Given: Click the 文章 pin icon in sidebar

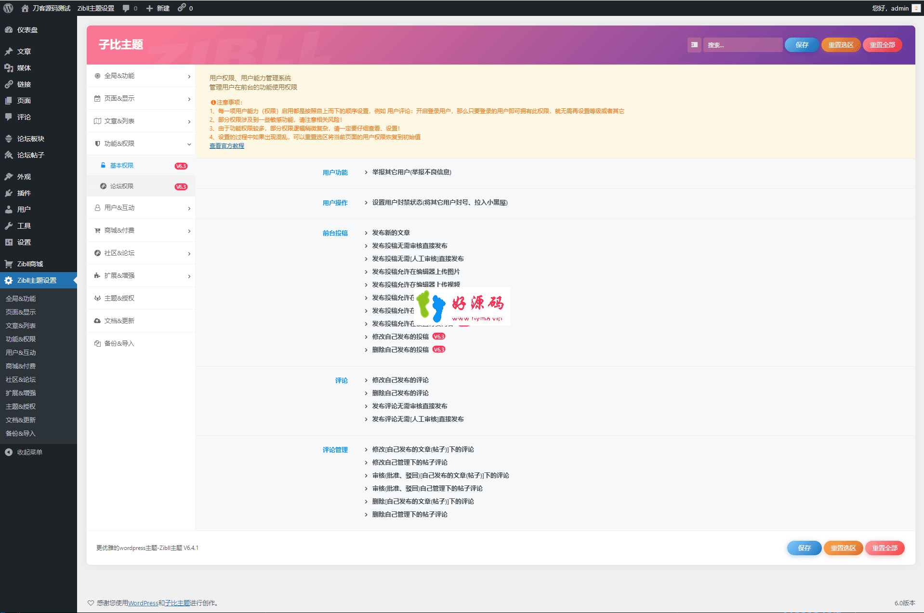Looking at the screenshot, I should (9, 52).
